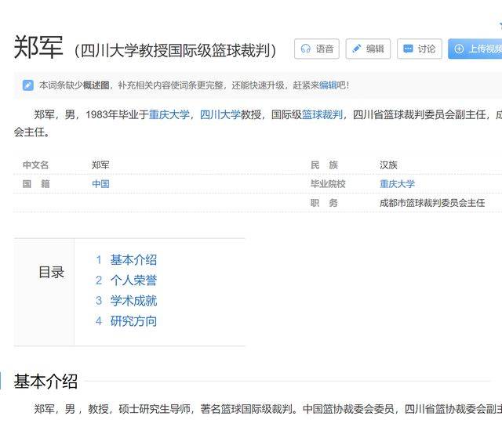The width and height of the screenshot is (502, 427).
Task: Click the 成都市篮球裁判委员会主任 position value
Action: pyautogui.click(x=432, y=203)
